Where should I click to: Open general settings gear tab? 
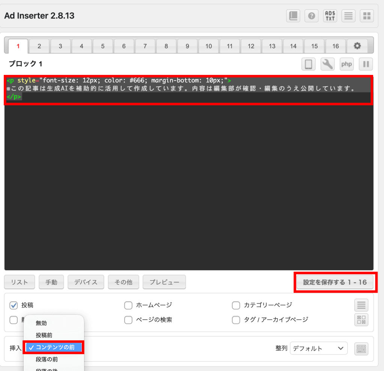(x=357, y=46)
